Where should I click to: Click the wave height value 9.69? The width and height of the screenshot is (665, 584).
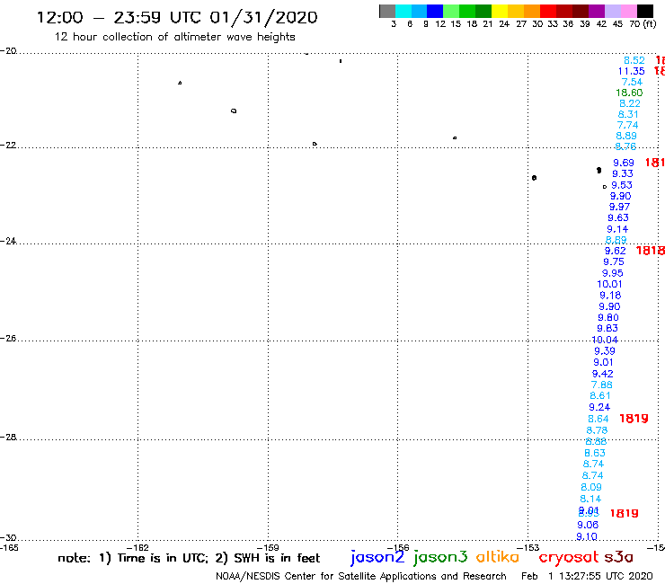[624, 163]
